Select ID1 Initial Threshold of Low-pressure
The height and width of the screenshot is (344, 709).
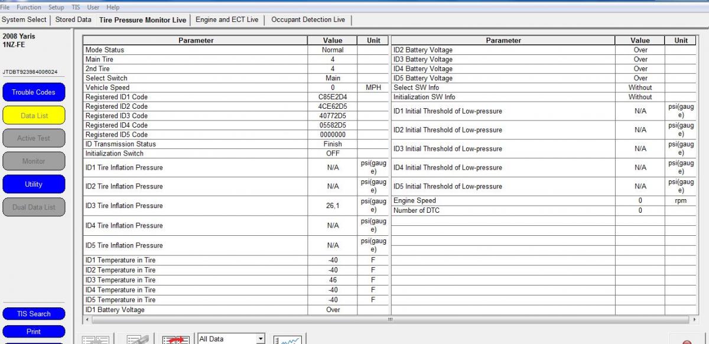[503, 111]
